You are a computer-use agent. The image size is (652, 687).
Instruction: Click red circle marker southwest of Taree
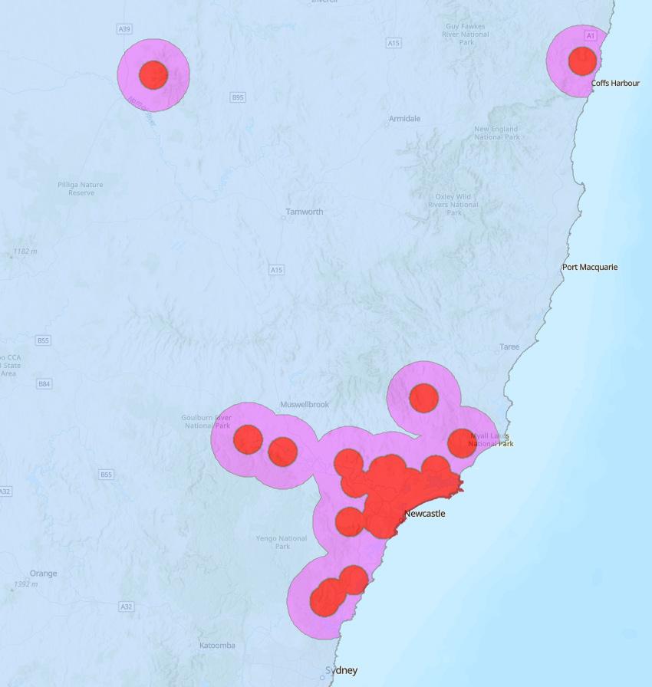coord(423,398)
